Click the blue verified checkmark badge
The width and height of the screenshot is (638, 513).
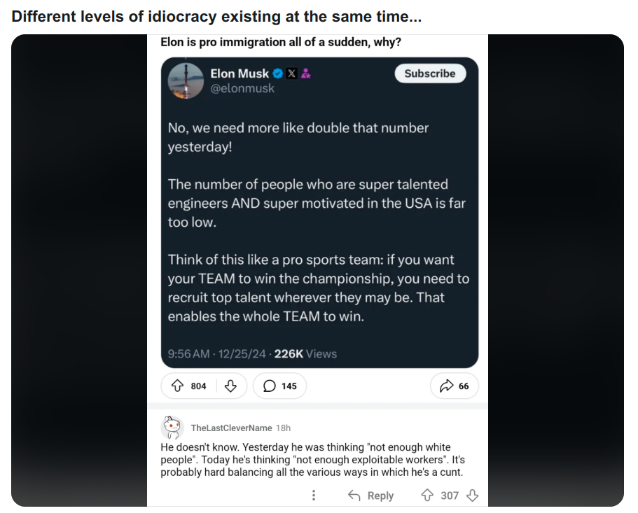278,73
